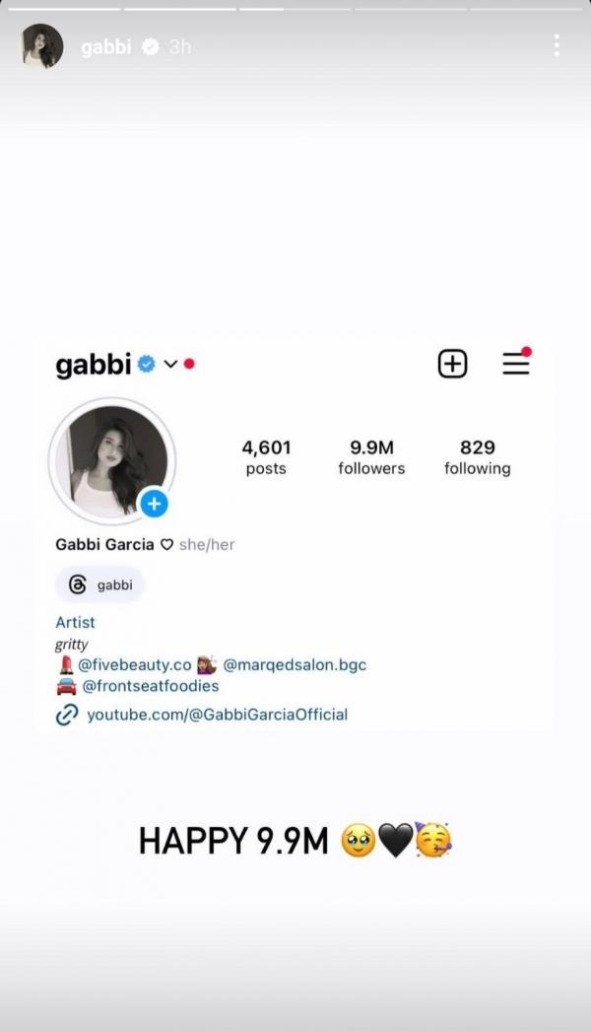Open the three-dot story options menu
This screenshot has width=591, height=1031.
point(557,45)
